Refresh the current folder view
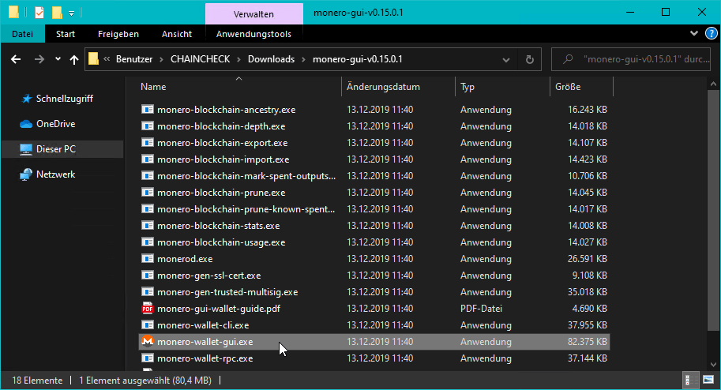This screenshot has width=721, height=390. tap(530, 59)
